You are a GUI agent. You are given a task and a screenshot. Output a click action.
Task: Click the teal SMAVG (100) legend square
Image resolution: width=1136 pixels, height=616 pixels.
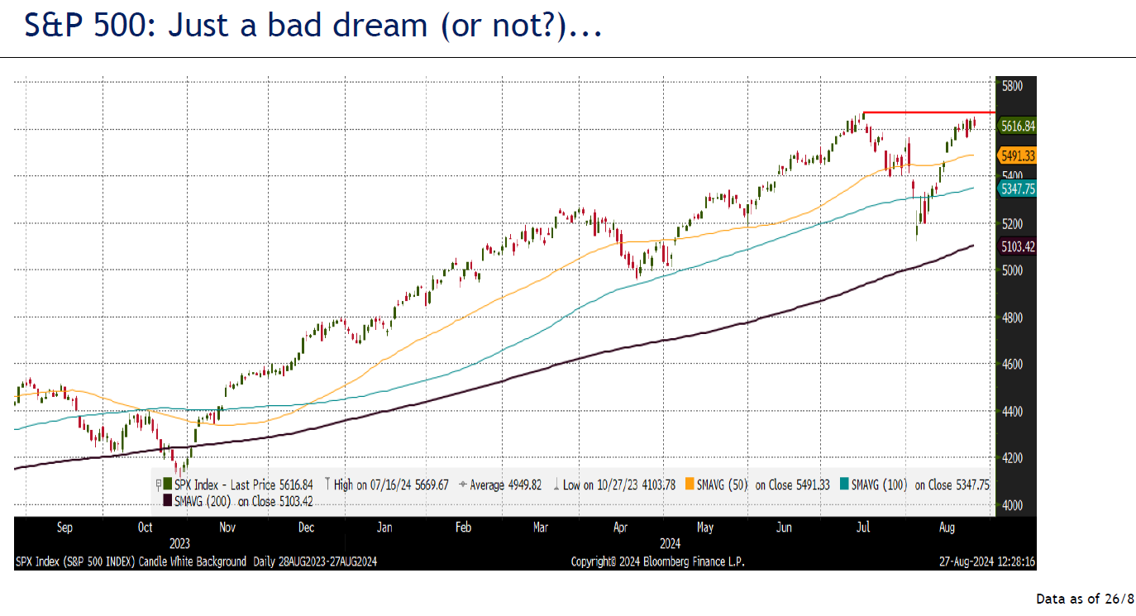[844, 485]
